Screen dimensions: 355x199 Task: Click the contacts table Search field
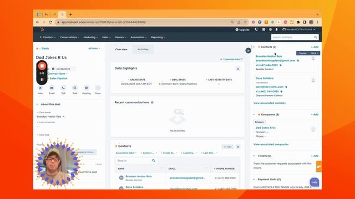tap(136, 161)
